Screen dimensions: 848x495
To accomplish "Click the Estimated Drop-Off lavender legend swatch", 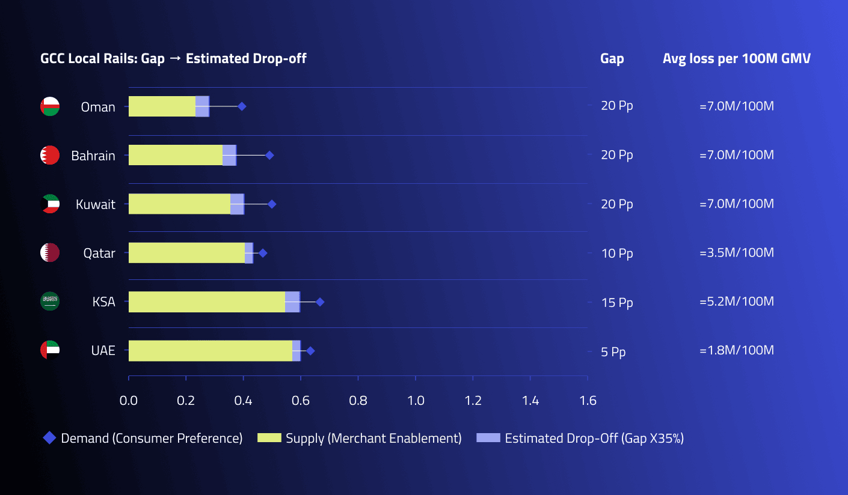I will [488, 438].
